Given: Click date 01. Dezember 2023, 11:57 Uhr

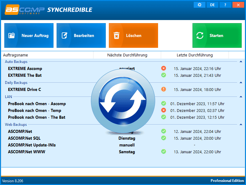Looking at the screenshot, I should click(197, 104).
